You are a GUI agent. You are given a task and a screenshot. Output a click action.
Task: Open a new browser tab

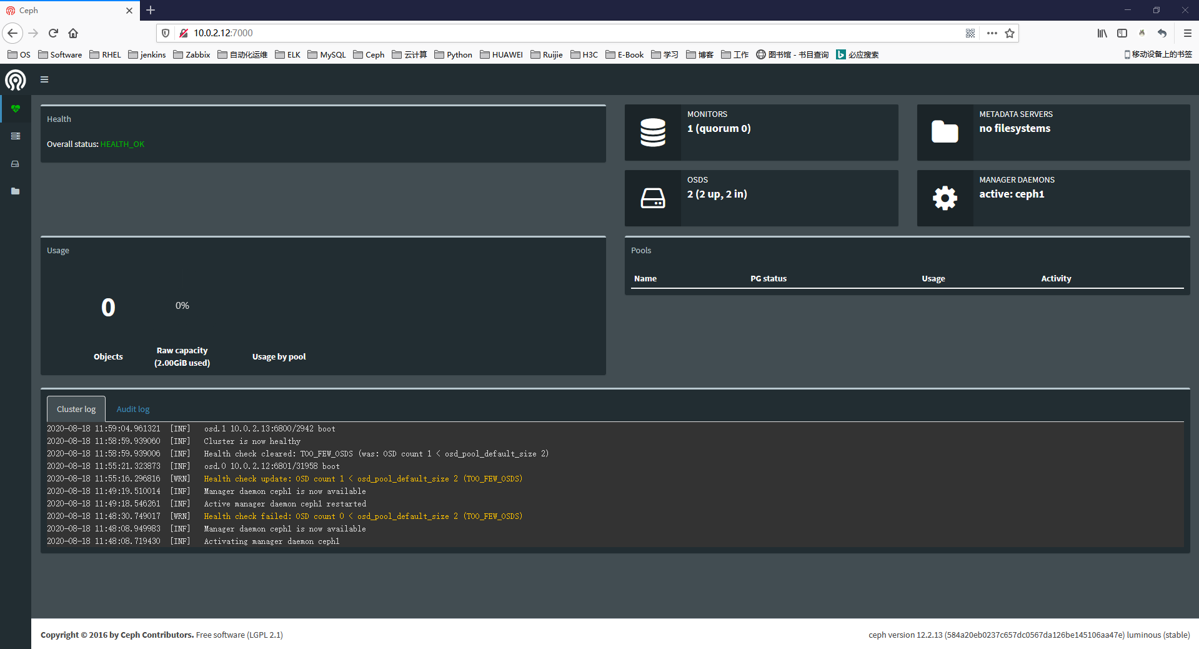coord(151,10)
